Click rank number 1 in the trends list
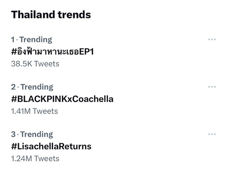228x173 pixels. click(x=13, y=40)
